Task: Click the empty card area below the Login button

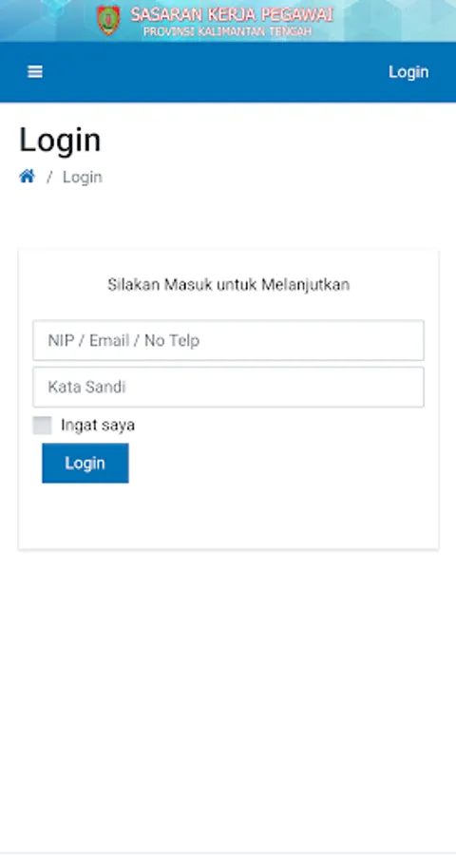Action: pyautogui.click(x=228, y=515)
